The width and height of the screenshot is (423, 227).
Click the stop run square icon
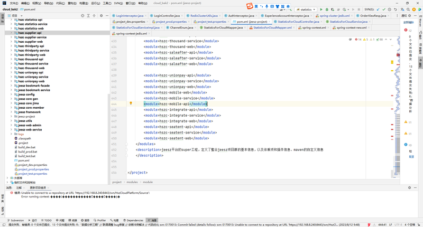pyautogui.click(x=358, y=10)
